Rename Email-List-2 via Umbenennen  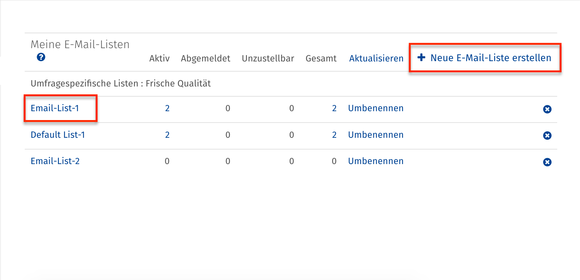coord(375,161)
